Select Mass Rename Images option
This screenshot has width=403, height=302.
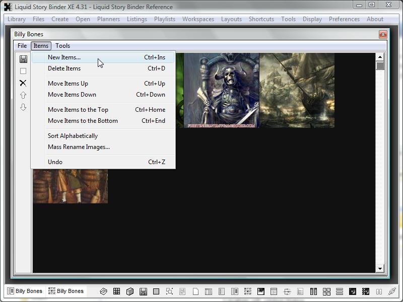[79, 147]
